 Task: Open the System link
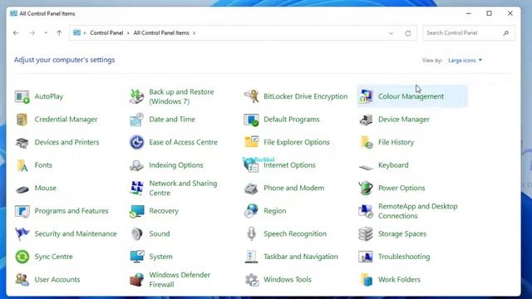pos(160,257)
